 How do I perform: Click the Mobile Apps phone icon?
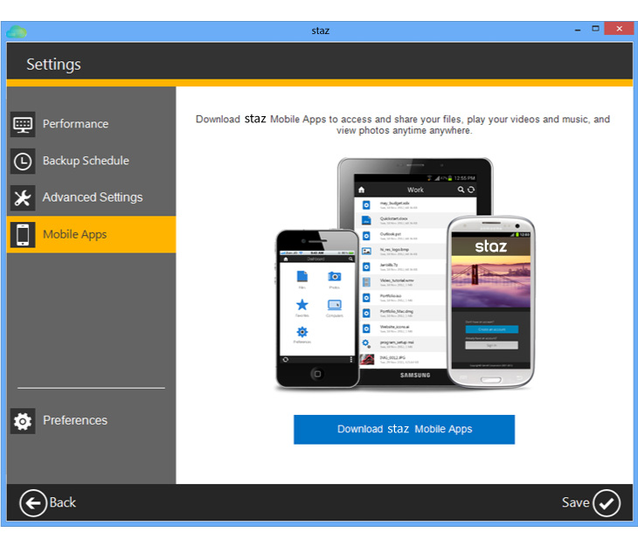23,234
